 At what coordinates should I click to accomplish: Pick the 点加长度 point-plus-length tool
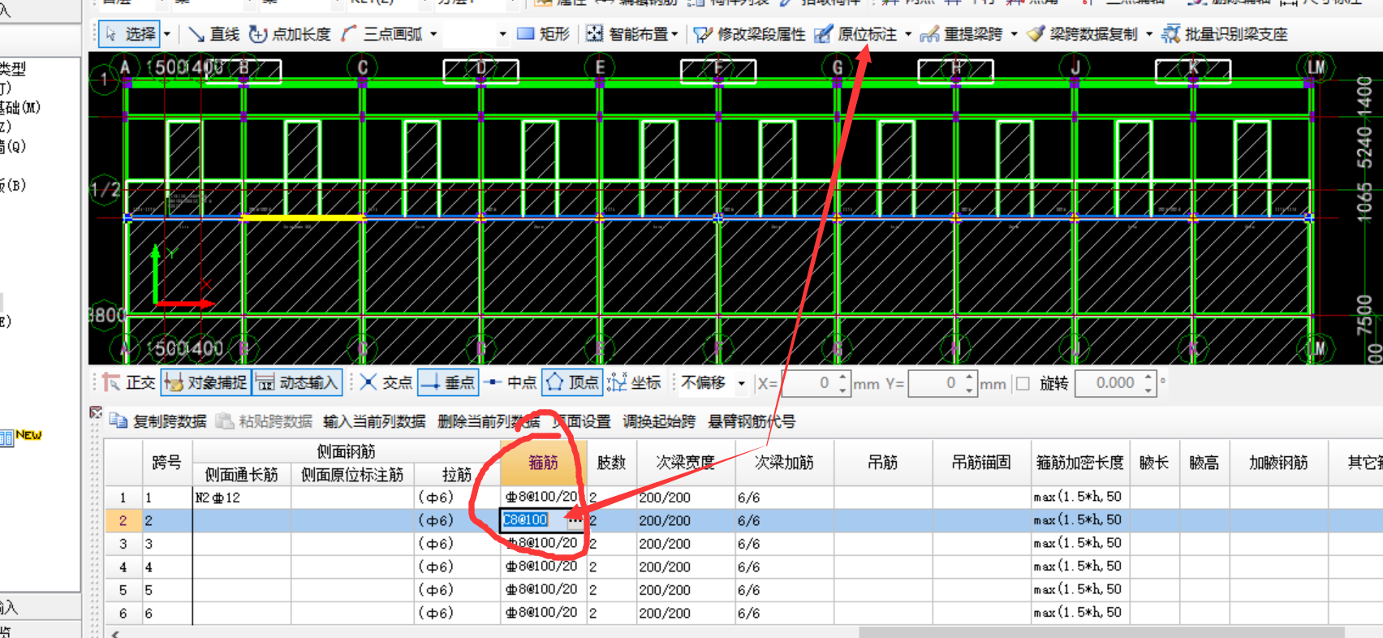pyautogui.click(x=290, y=34)
